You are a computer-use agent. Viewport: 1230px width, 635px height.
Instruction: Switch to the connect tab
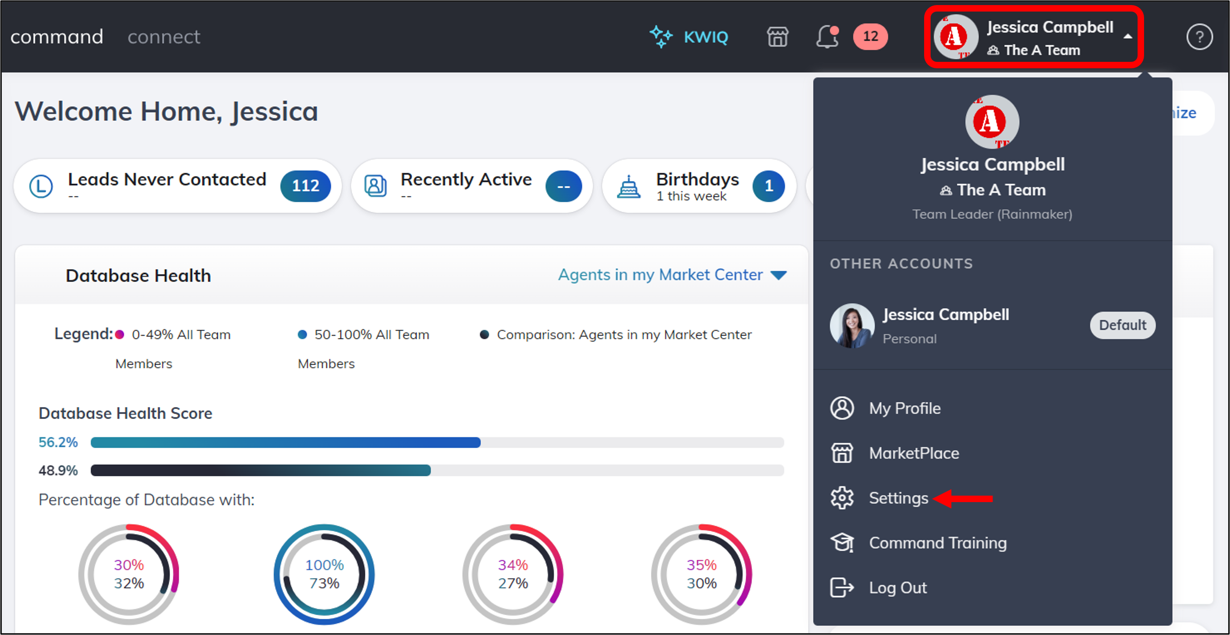(164, 37)
